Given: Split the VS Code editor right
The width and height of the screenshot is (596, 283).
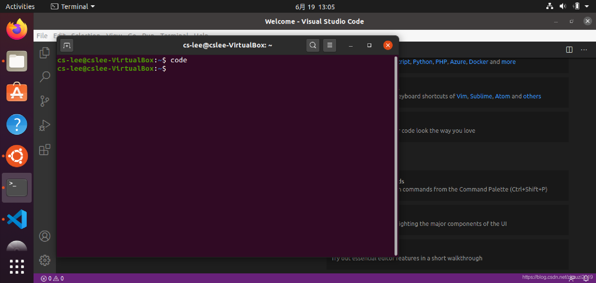Looking at the screenshot, I should click(x=569, y=50).
